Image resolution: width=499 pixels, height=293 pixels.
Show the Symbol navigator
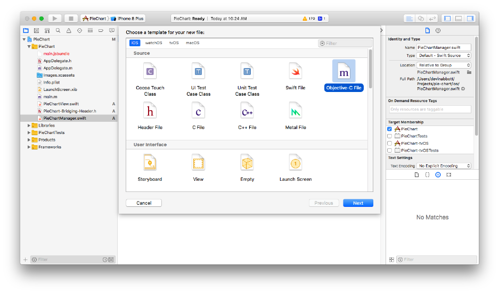47,30
